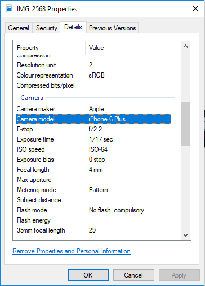Click the scrollbar down arrow
This screenshot has width=205, height=286.
(x=185, y=235)
